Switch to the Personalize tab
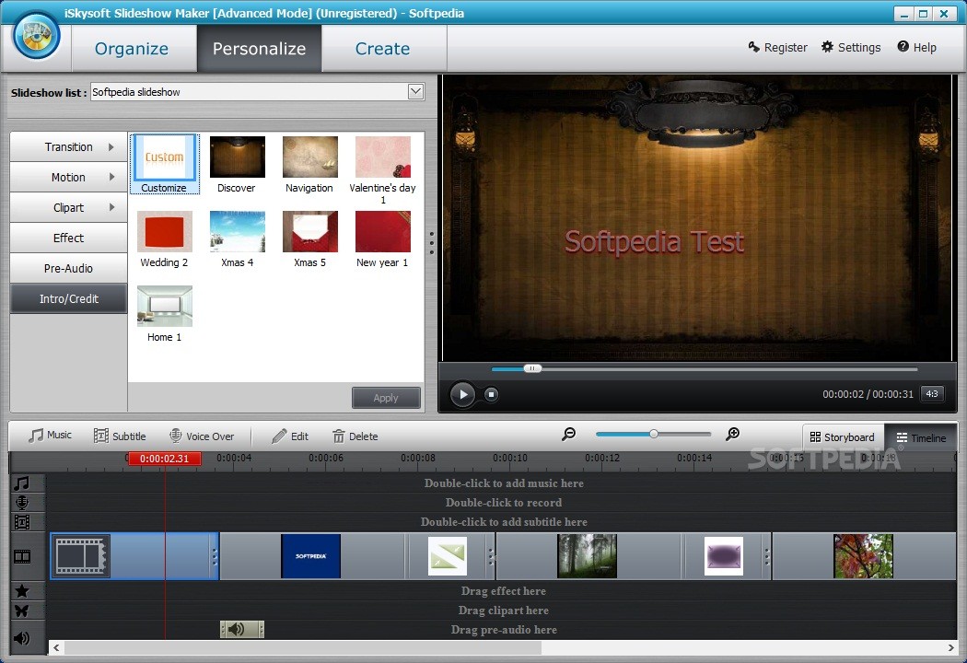Image resolution: width=967 pixels, height=663 pixels. coord(259,49)
